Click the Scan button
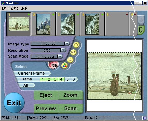The image size is (148, 121). pos(71,108)
